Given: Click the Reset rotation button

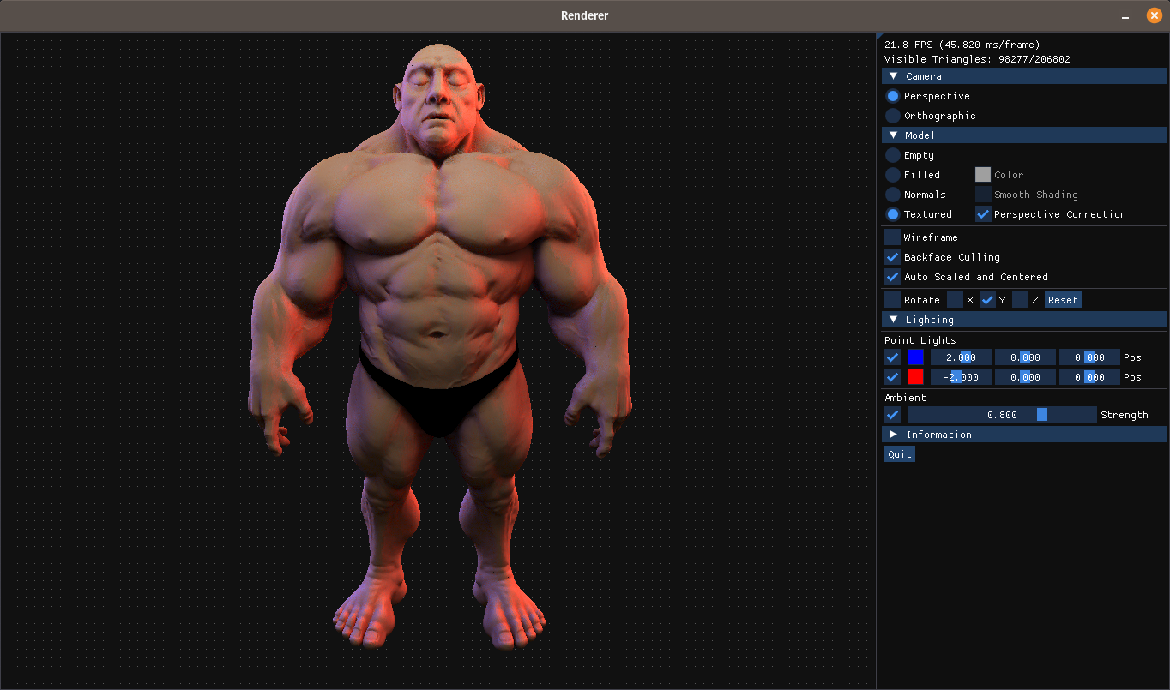Looking at the screenshot, I should pos(1063,300).
